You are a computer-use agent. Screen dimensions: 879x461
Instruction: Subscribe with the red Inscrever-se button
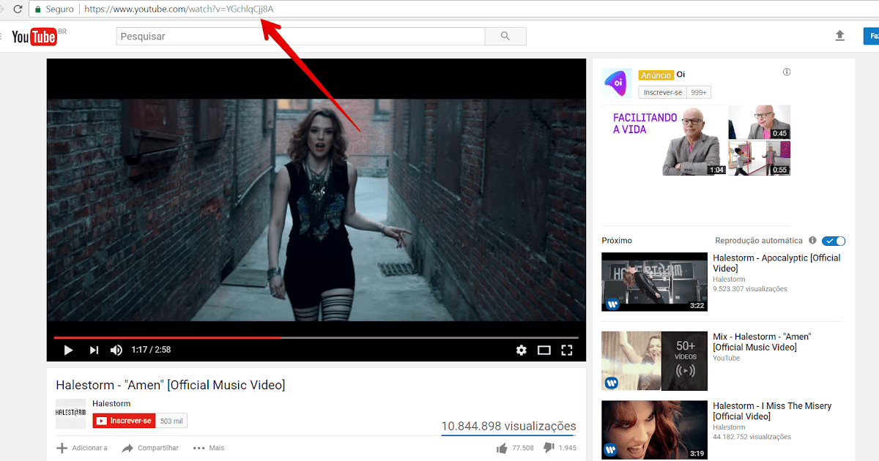tap(124, 421)
